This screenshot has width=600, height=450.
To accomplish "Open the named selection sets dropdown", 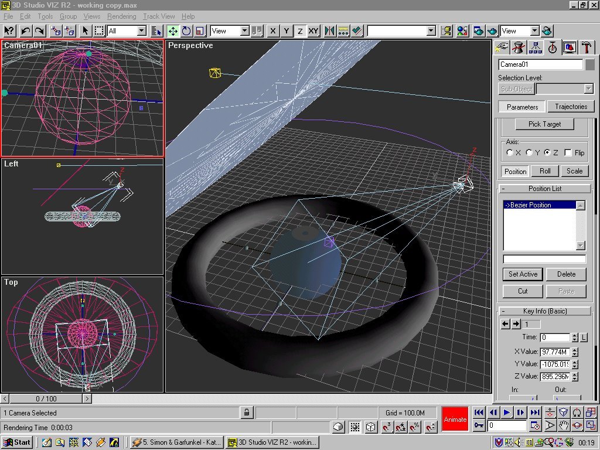I will 431,30.
